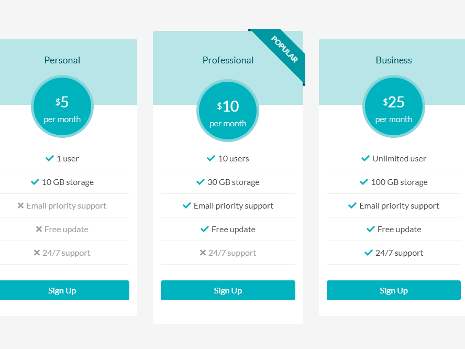The height and width of the screenshot is (349, 465).
Task: Select the "$5 per month" price circle
Action: (x=62, y=106)
